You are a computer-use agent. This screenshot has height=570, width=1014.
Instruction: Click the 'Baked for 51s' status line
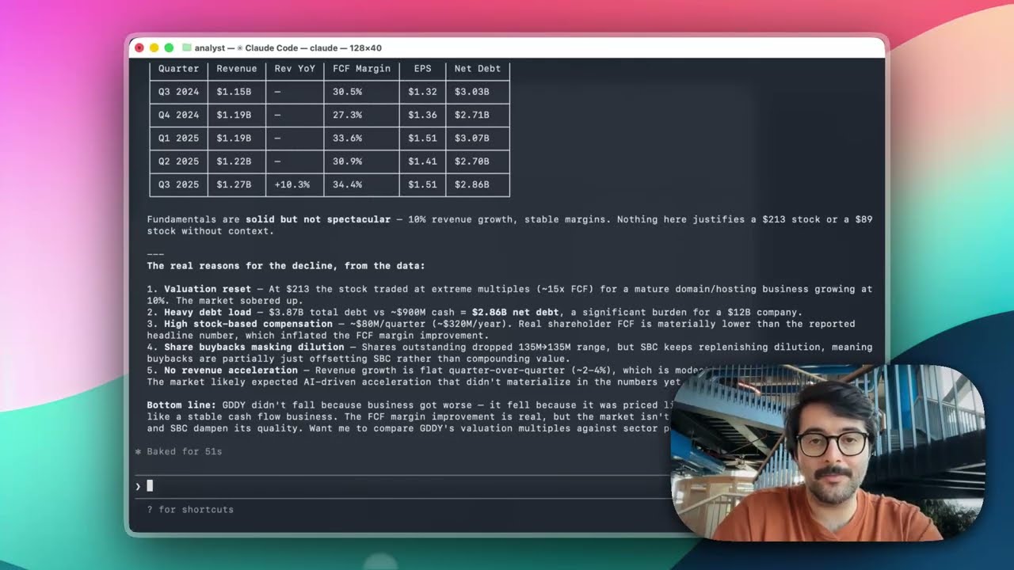pos(178,451)
